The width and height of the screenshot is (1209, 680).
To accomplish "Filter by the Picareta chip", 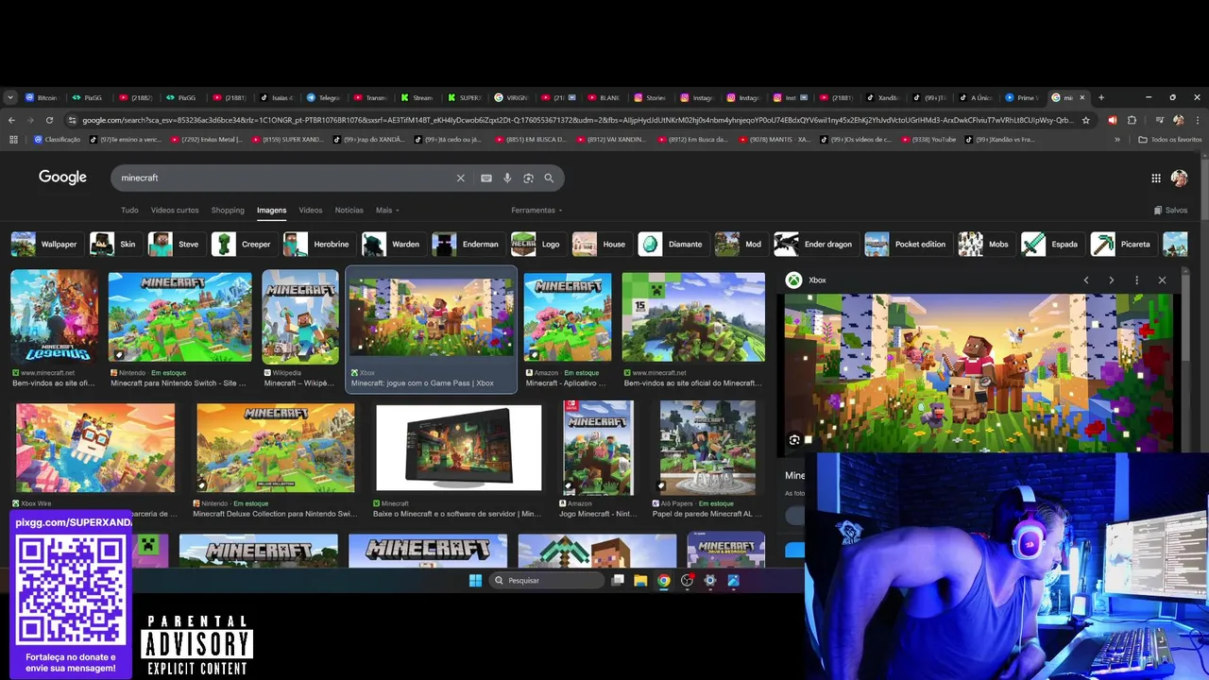I will coord(1122,245).
